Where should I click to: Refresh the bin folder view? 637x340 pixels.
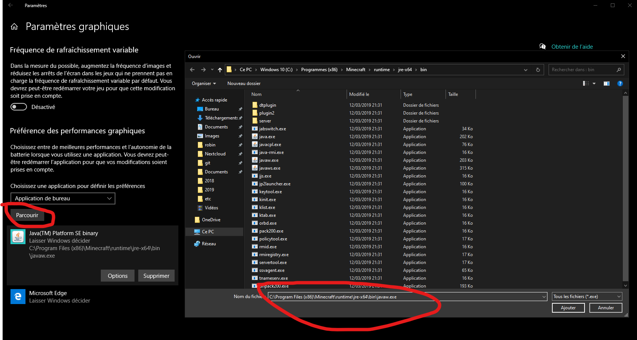pos(538,70)
